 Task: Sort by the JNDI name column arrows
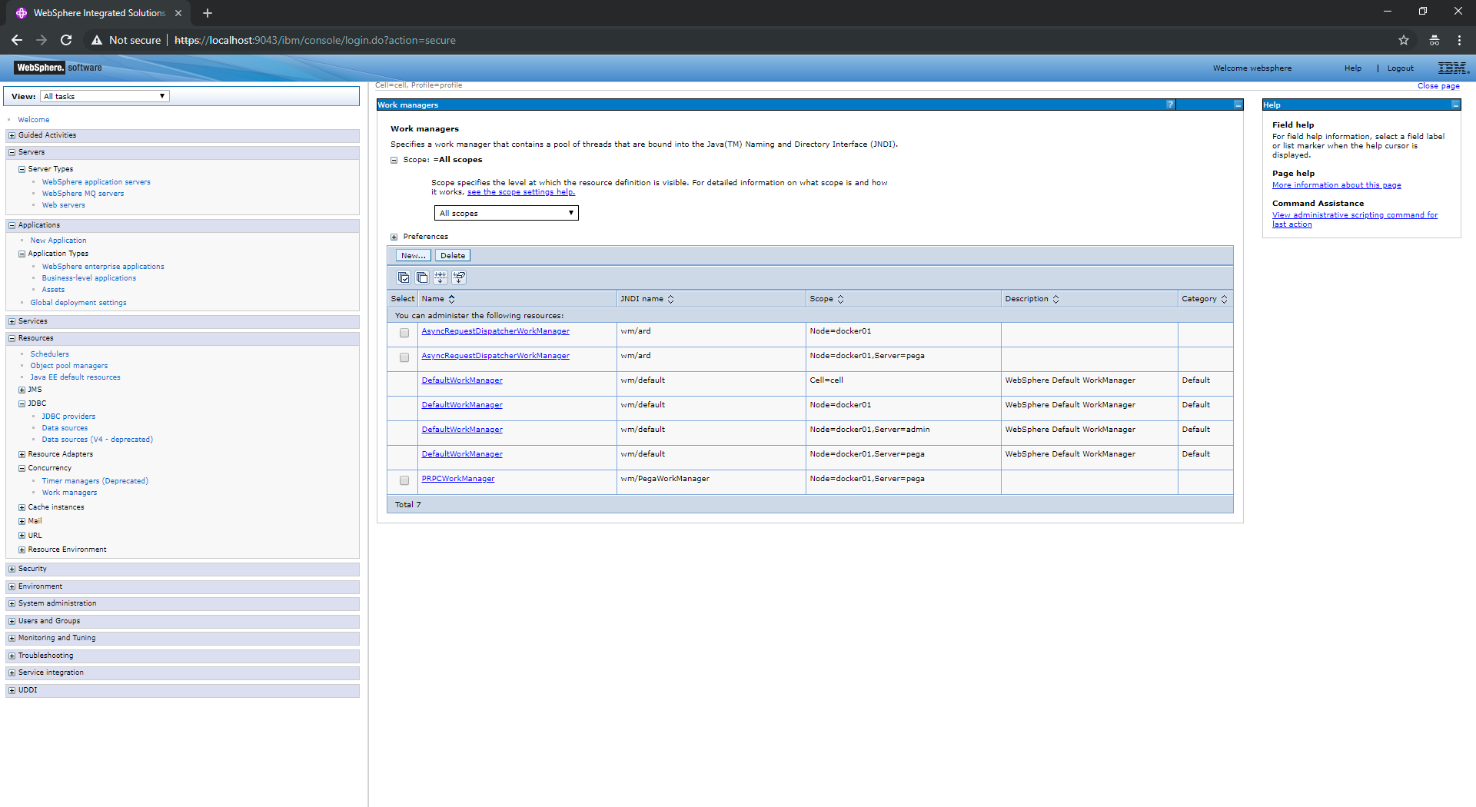[x=670, y=299]
